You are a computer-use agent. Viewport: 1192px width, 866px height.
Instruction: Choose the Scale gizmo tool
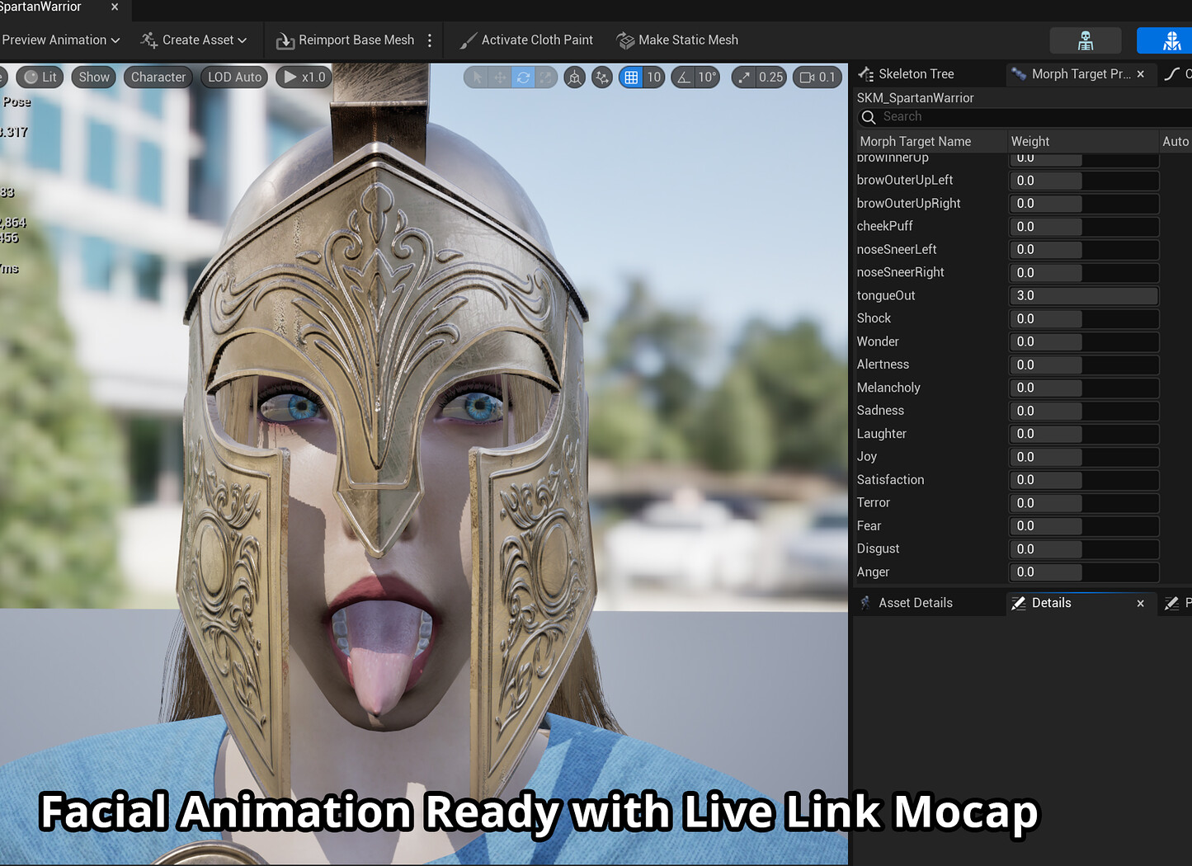tap(545, 77)
